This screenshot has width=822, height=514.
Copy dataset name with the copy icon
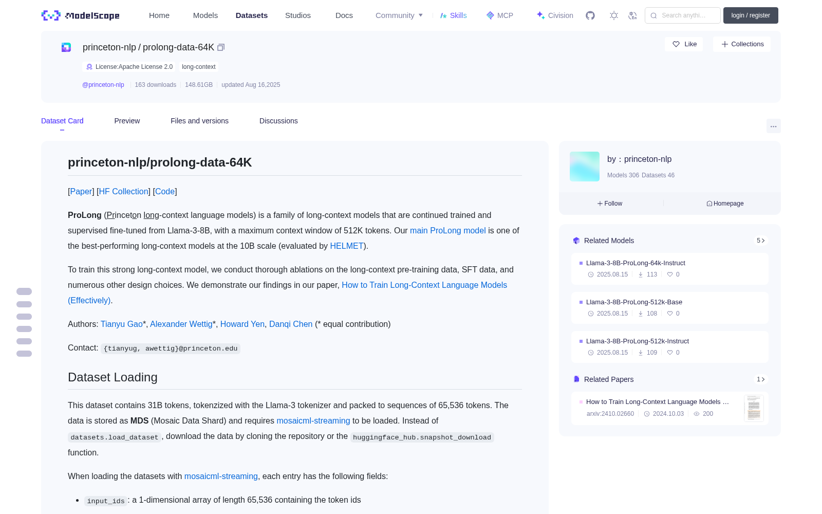(221, 47)
